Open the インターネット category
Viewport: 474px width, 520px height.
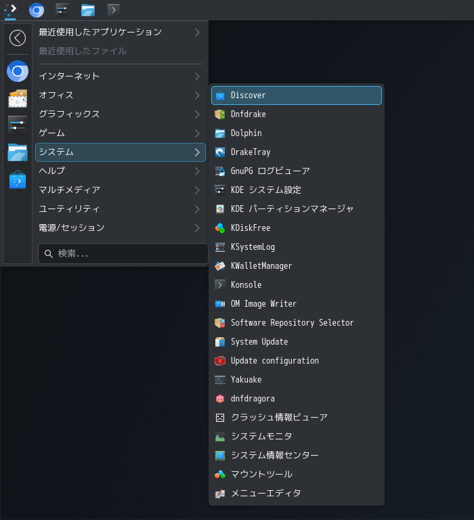(x=121, y=77)
